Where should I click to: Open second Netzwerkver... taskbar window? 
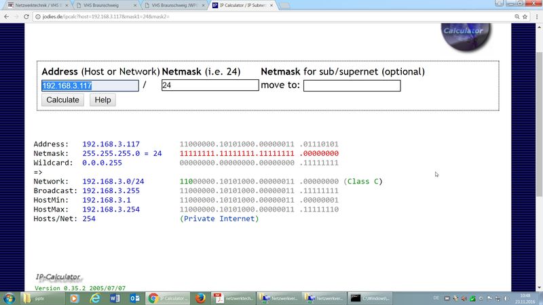pyautogui.click(x=324, y=298)
